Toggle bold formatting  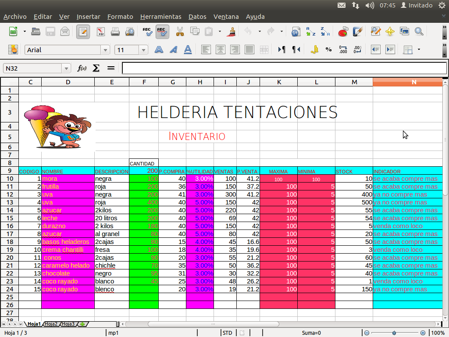(x=158, y=50)
